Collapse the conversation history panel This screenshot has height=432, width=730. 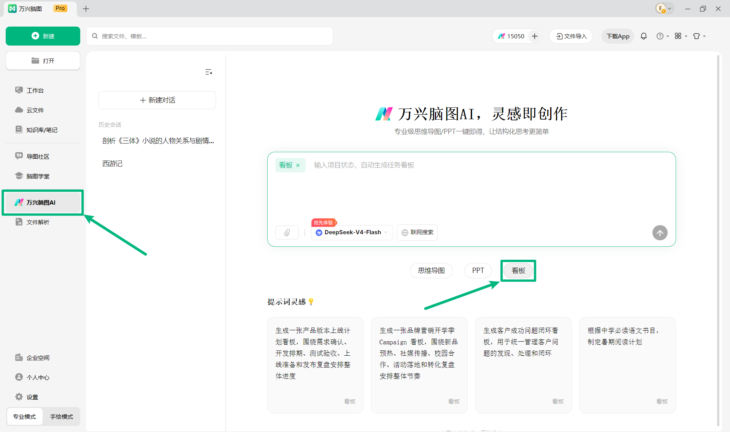point(208,72)
